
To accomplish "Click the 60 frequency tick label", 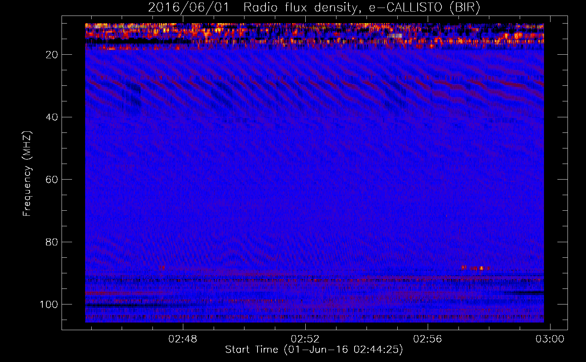I will [x=52, y=180].
